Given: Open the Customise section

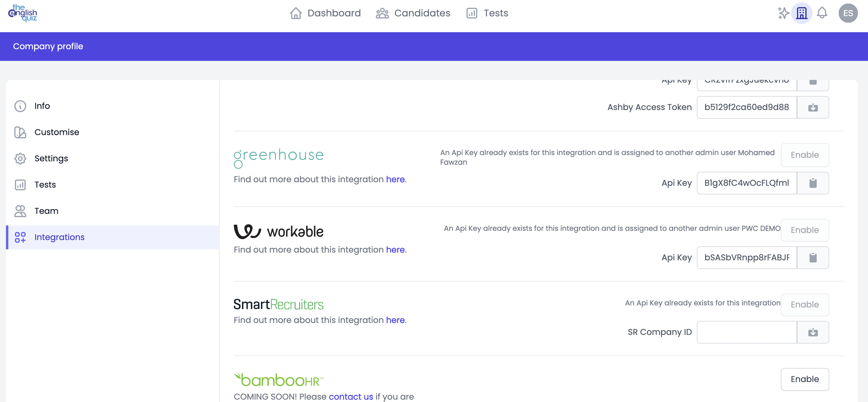Looking at the screenshot, I should tap(57, 132).
